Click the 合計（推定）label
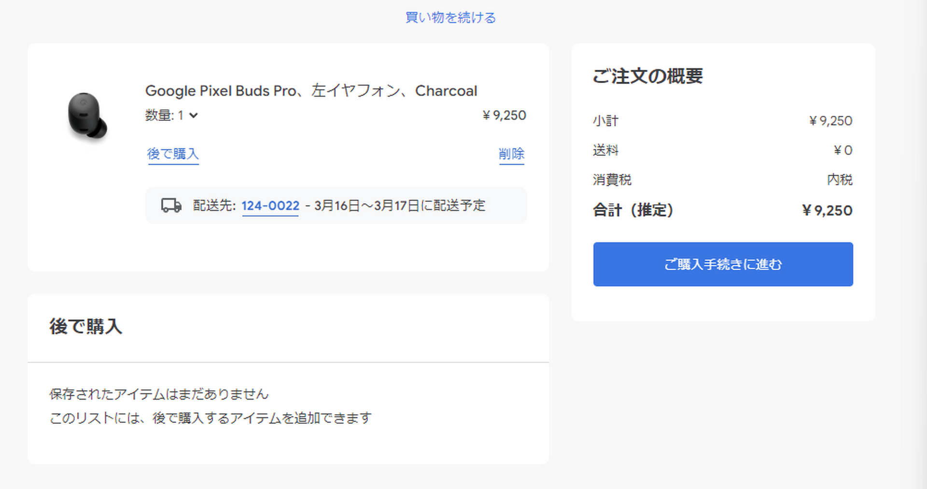The height and width of the screenshot is (489, 927). click(x=633, y=210)
